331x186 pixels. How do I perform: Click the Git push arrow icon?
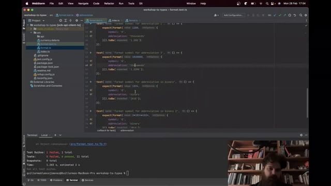(x=284, y=15)
